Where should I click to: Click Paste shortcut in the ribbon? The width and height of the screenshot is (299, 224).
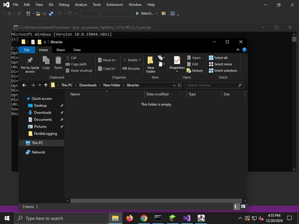(x=79, y=71)
